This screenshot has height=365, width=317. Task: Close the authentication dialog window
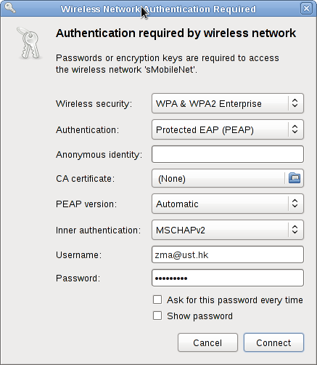[x=306, y=9]
